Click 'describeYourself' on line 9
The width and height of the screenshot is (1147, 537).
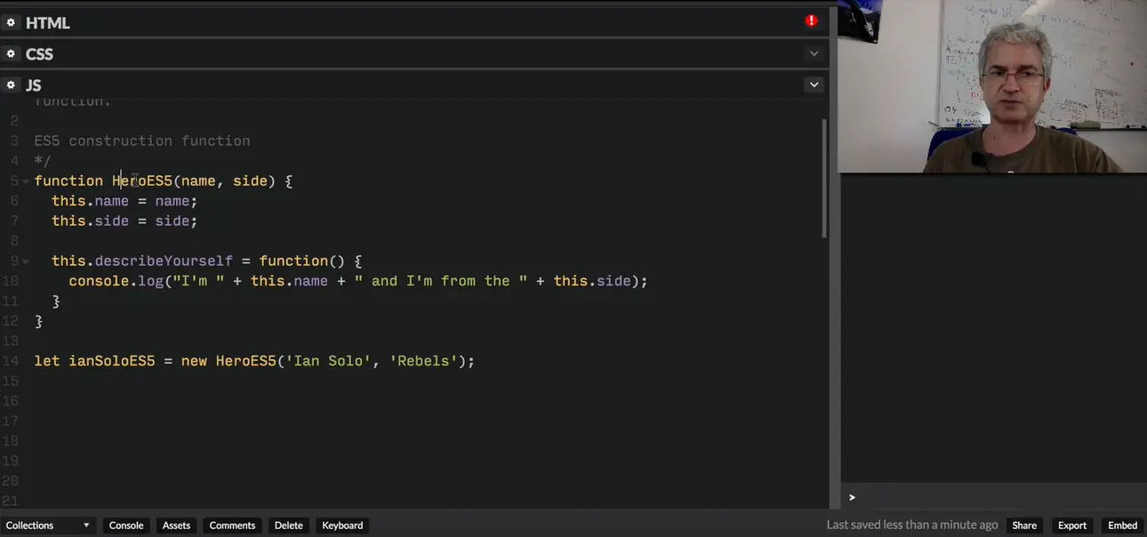[164, 261]
